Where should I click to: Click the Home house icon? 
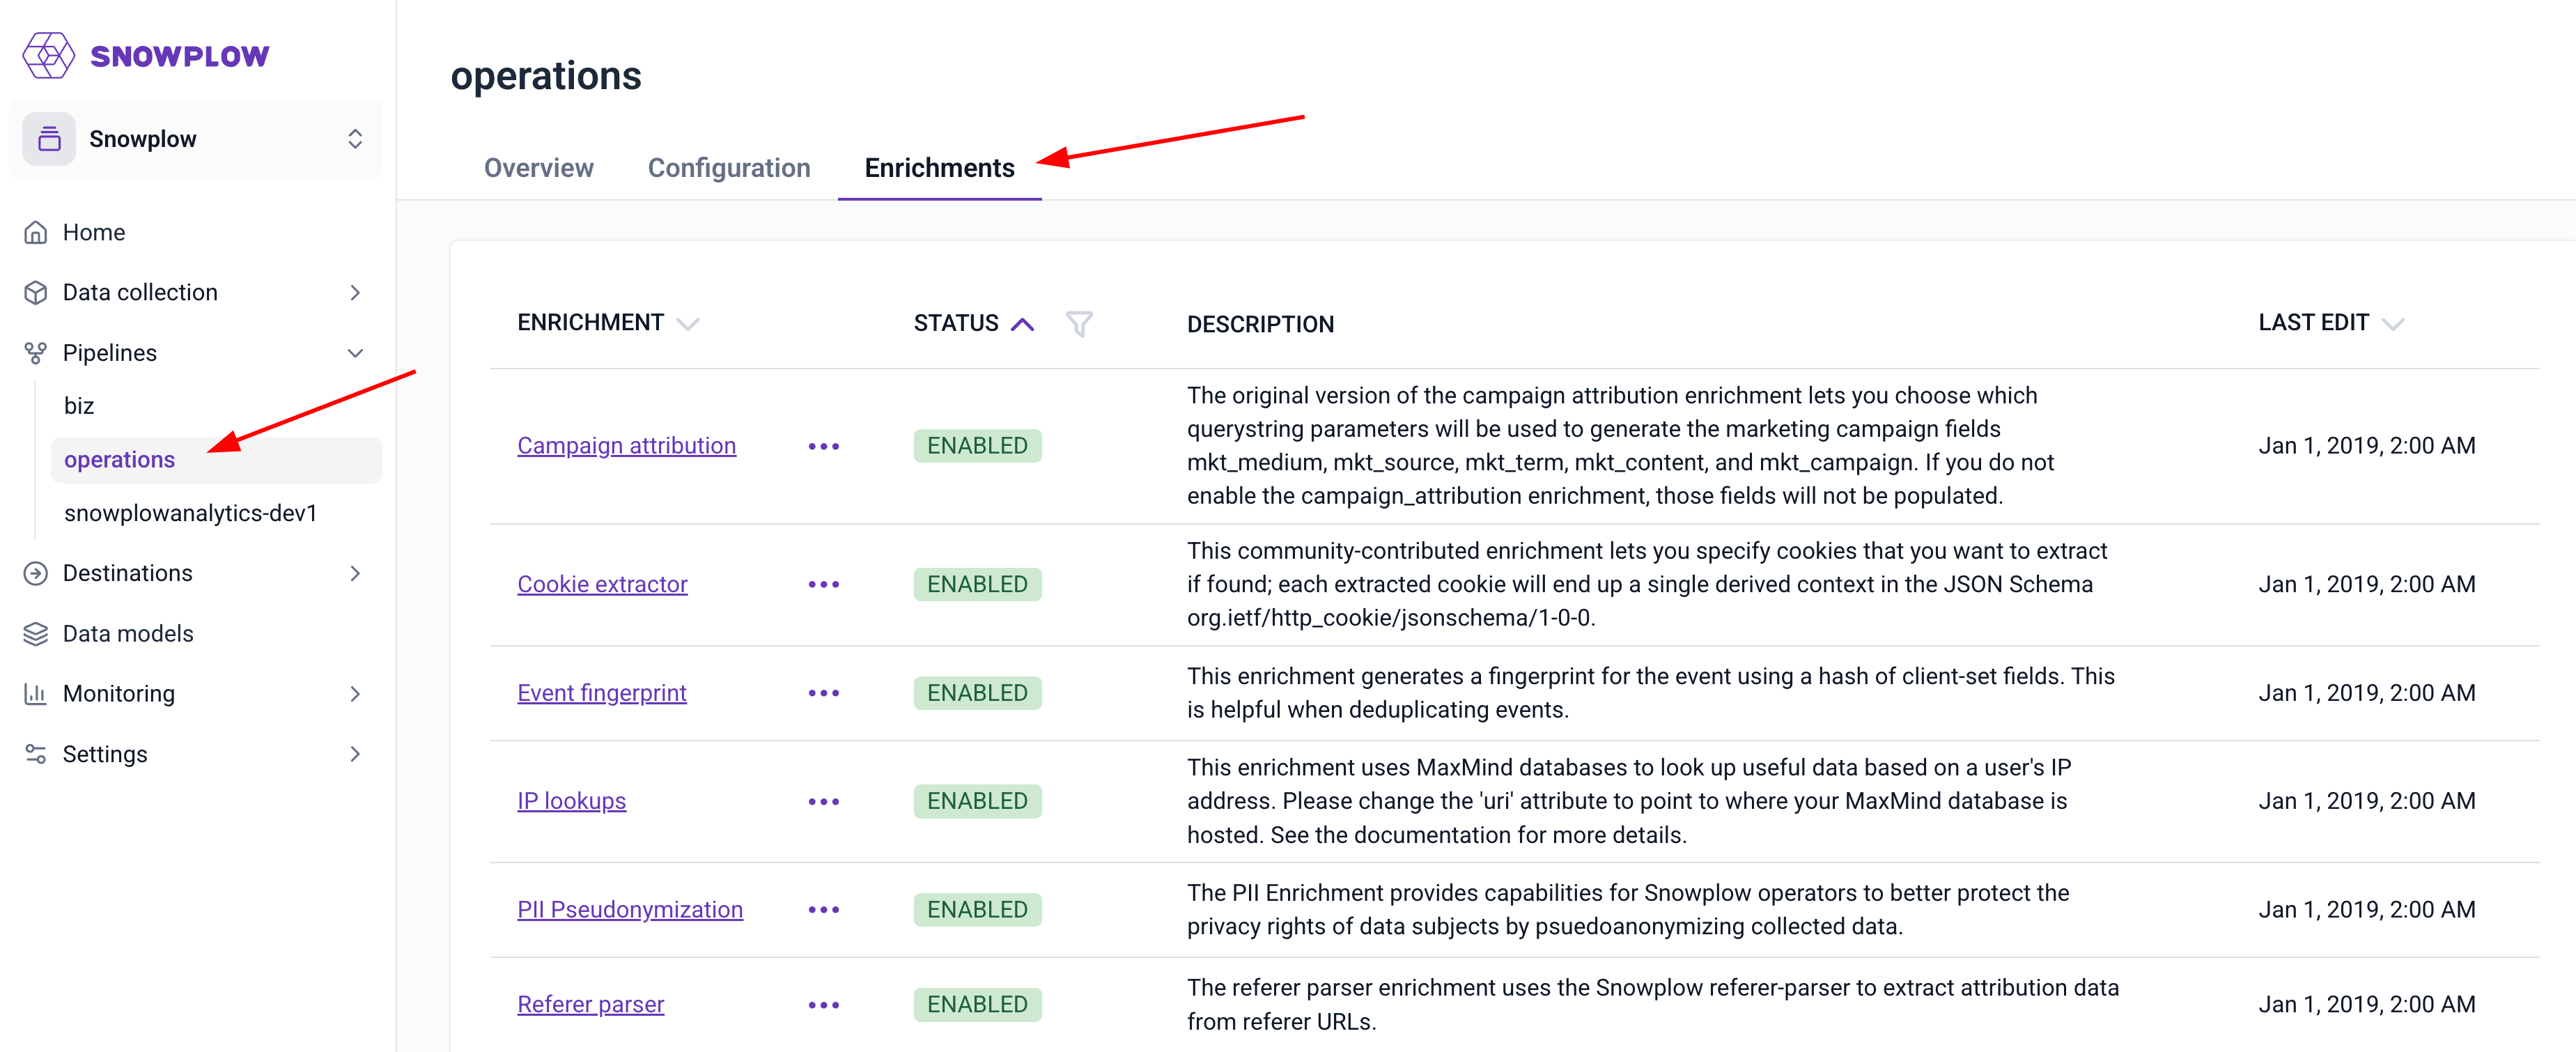tap(36, 232)
